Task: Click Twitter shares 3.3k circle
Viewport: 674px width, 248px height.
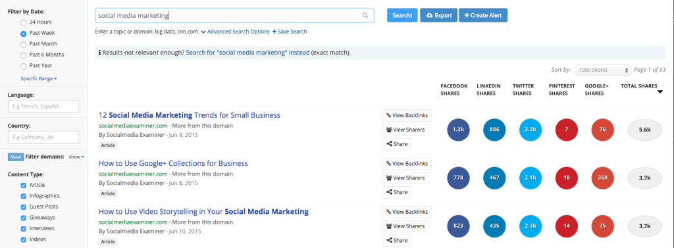Action: click(x=531, y=130)
